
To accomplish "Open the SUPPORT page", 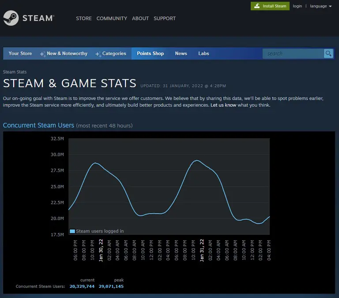I will pos(165,19).
